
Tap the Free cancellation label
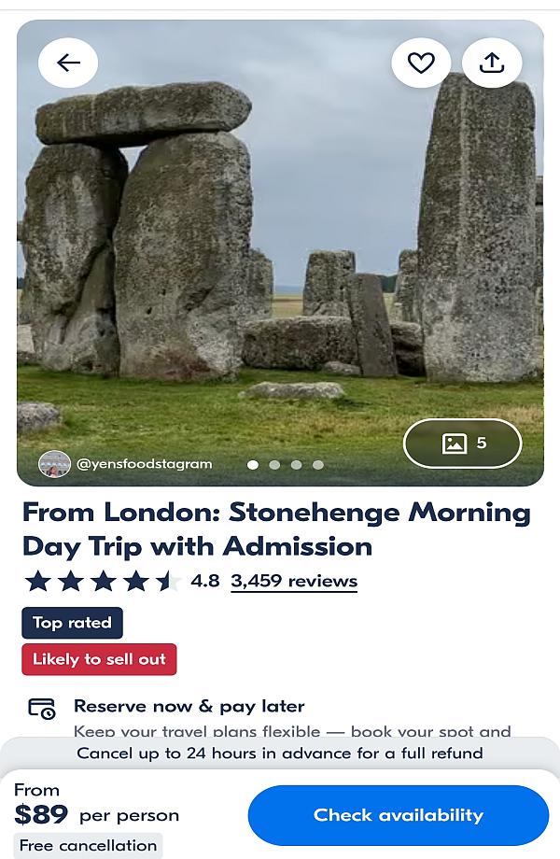pos(88,846)
